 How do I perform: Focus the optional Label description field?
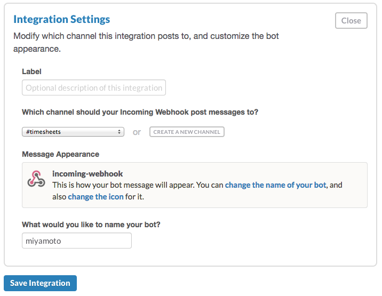click(94, 87)
